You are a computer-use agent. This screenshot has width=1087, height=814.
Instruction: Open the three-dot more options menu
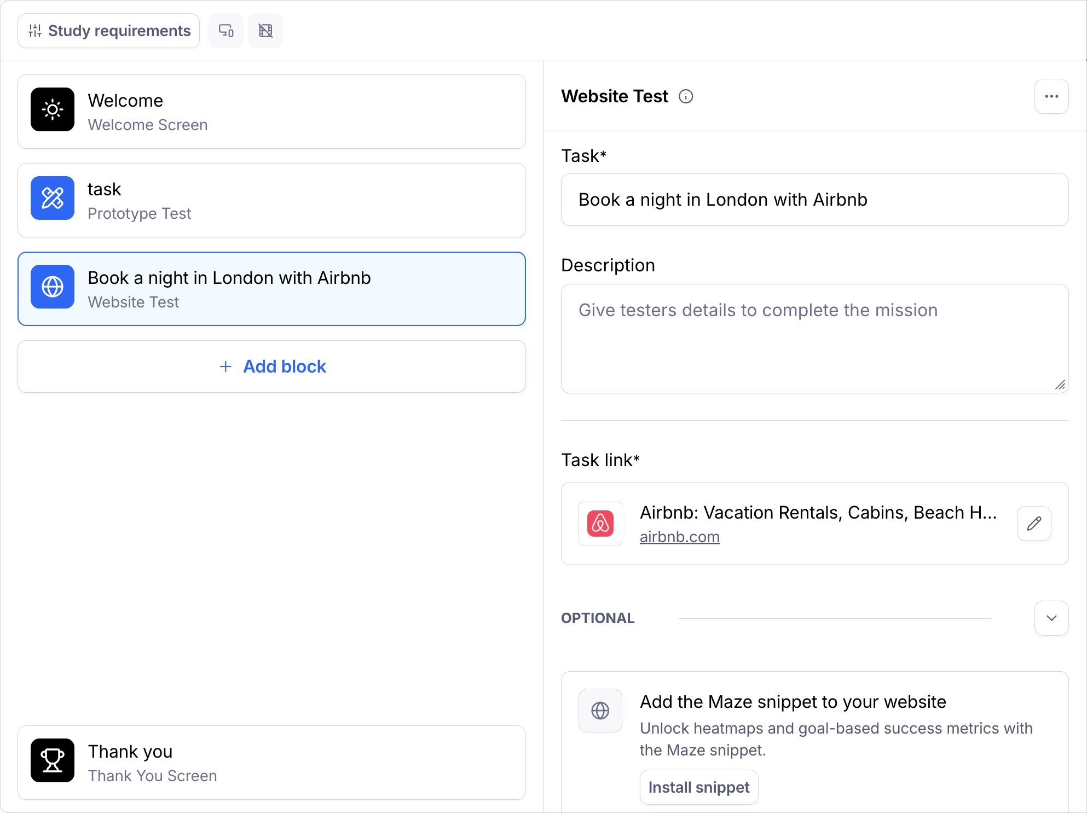coord(1051,96)
